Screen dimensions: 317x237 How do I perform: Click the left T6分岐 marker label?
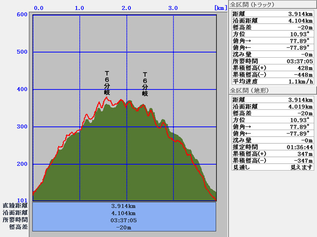point(107,83)
